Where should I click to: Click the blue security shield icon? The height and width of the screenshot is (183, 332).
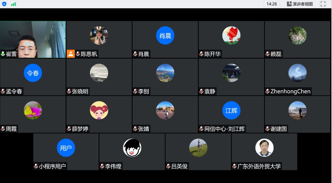pyautogui.click(x=4, y=4)
